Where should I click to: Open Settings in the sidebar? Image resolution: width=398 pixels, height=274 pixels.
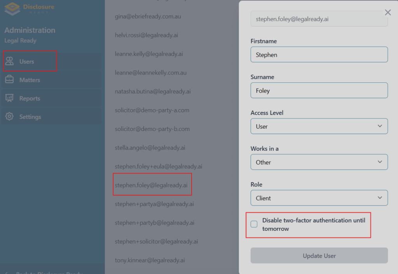point(30,117)
